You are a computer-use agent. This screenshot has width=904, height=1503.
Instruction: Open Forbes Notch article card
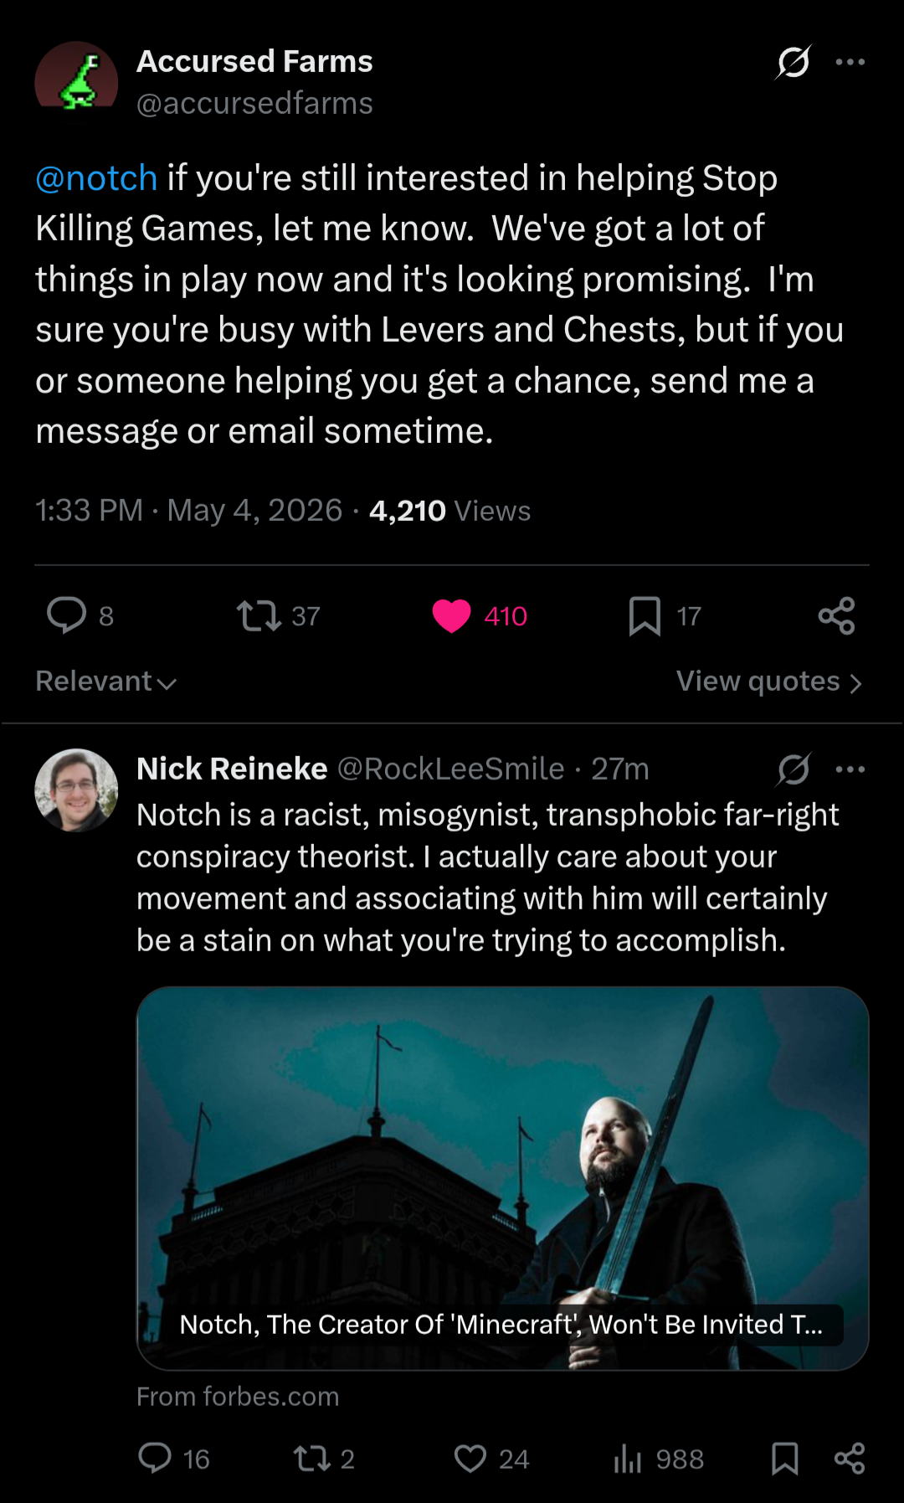pos(502,1178)
